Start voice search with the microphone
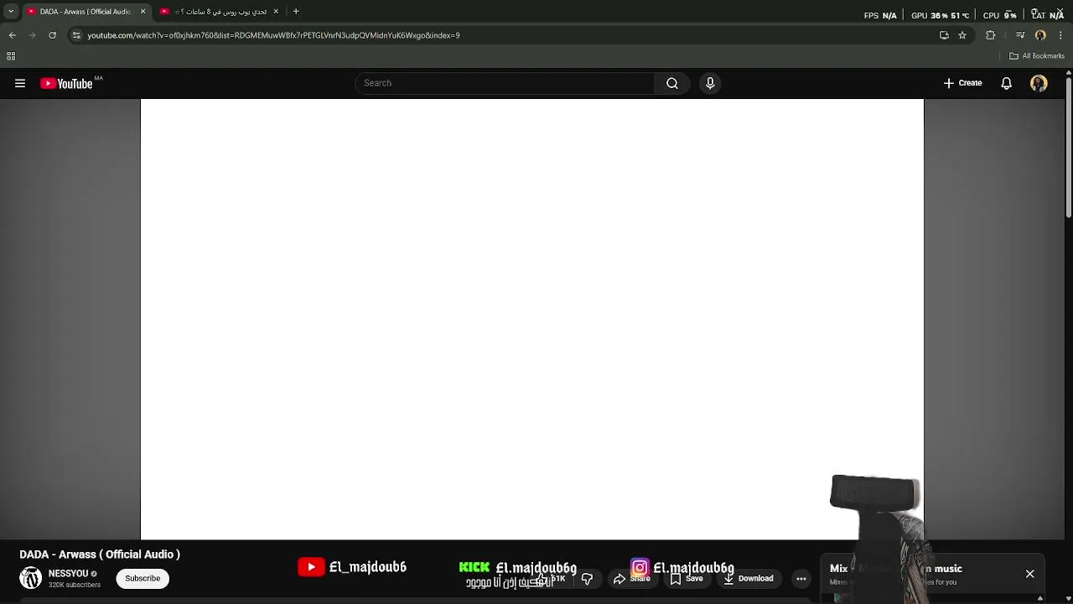1073x604 pixels. pyautogui.click(x=710, y=83)
